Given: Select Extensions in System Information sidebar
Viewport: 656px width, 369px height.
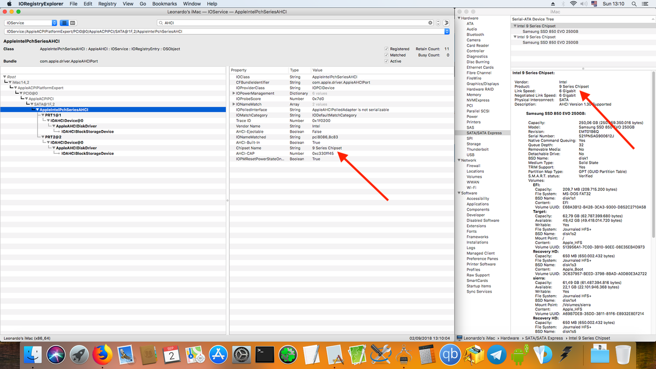Looking at the screenshot, I should pyautogui.click(x=476, y=226).
